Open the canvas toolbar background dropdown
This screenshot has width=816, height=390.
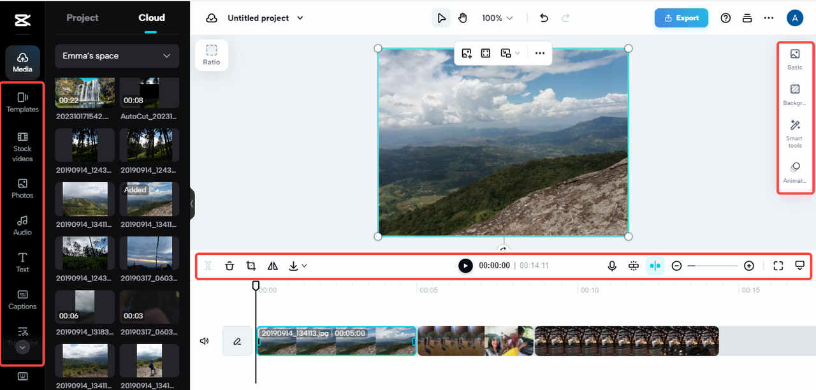(510, 54)
